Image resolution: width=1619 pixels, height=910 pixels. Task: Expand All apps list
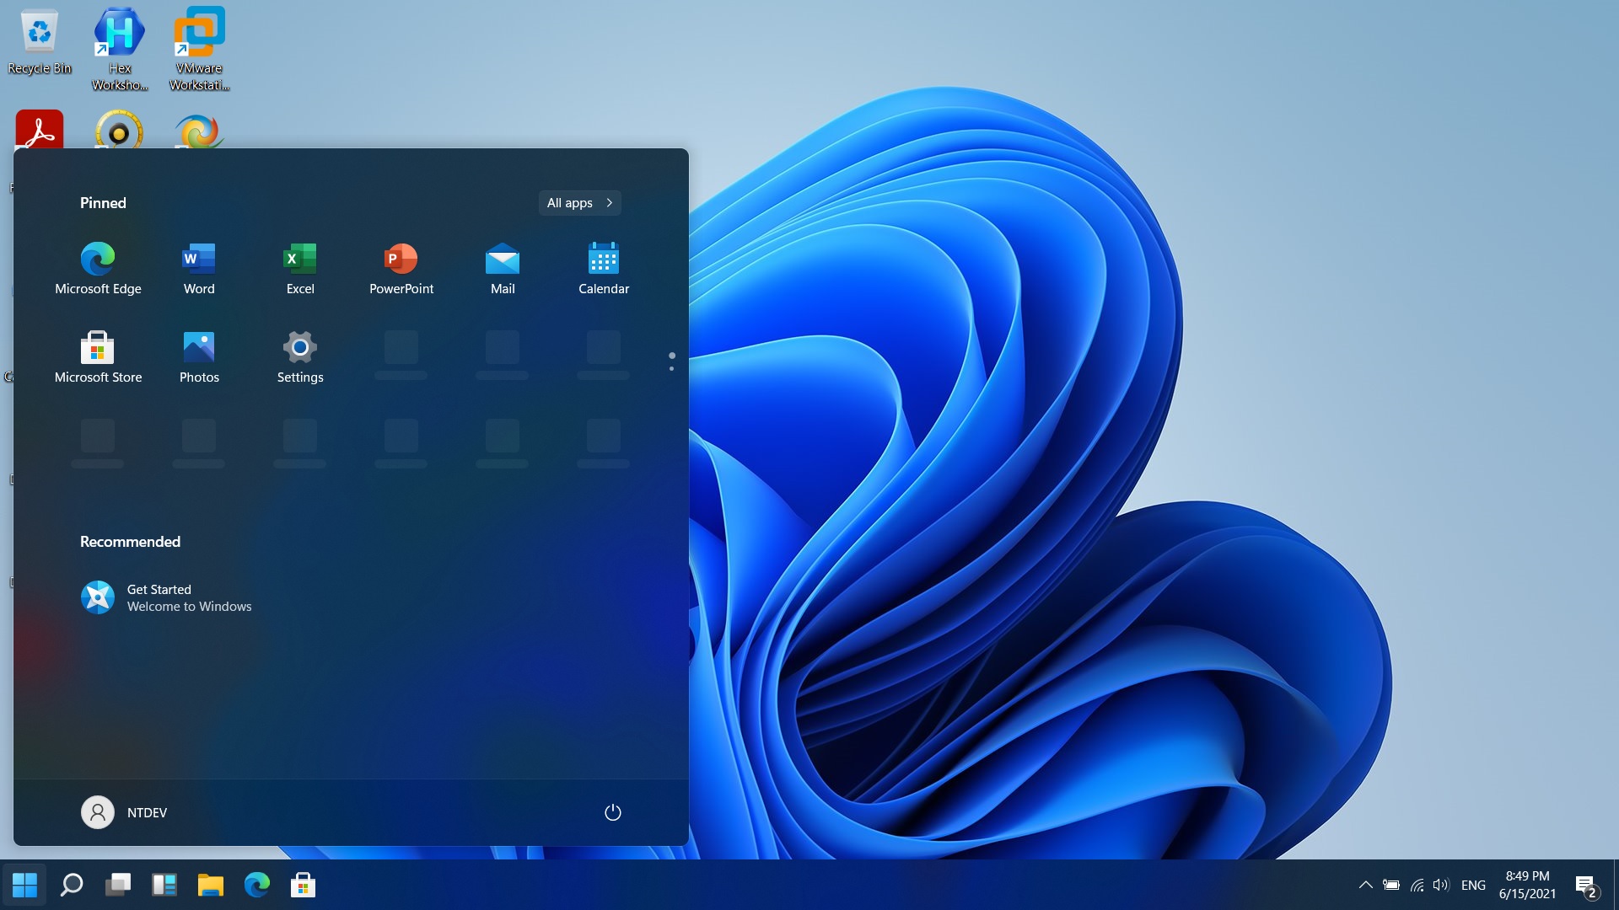579,202
